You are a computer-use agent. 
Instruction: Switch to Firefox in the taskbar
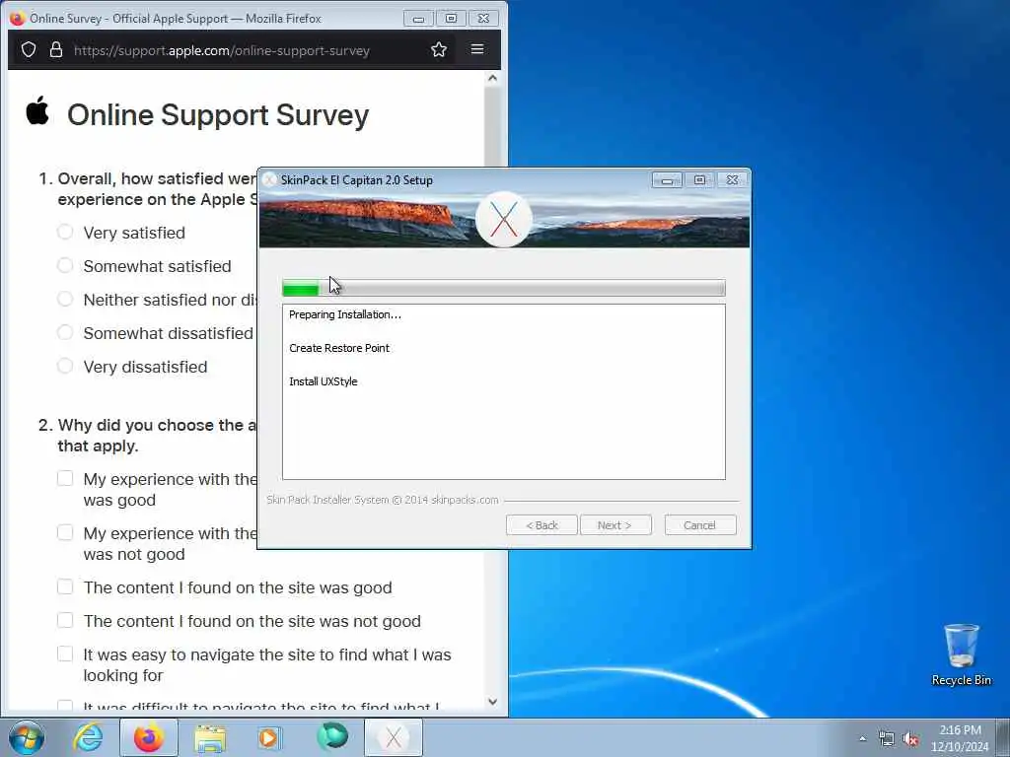pos(149,737)
